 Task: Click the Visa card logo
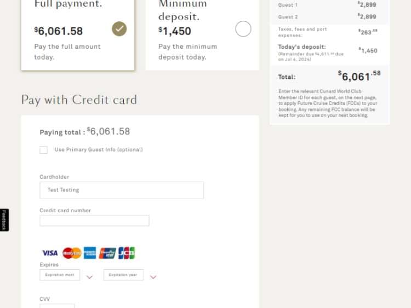50,253
